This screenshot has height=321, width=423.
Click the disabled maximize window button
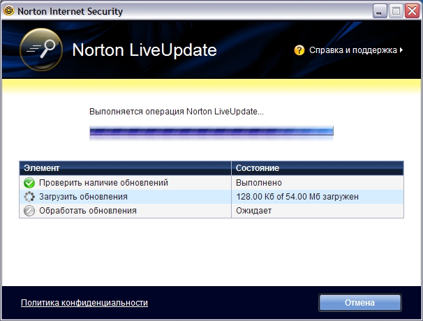click(x=396, y=11)
